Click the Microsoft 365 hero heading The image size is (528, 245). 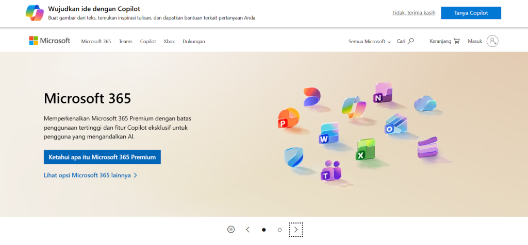tap(88, 98)
